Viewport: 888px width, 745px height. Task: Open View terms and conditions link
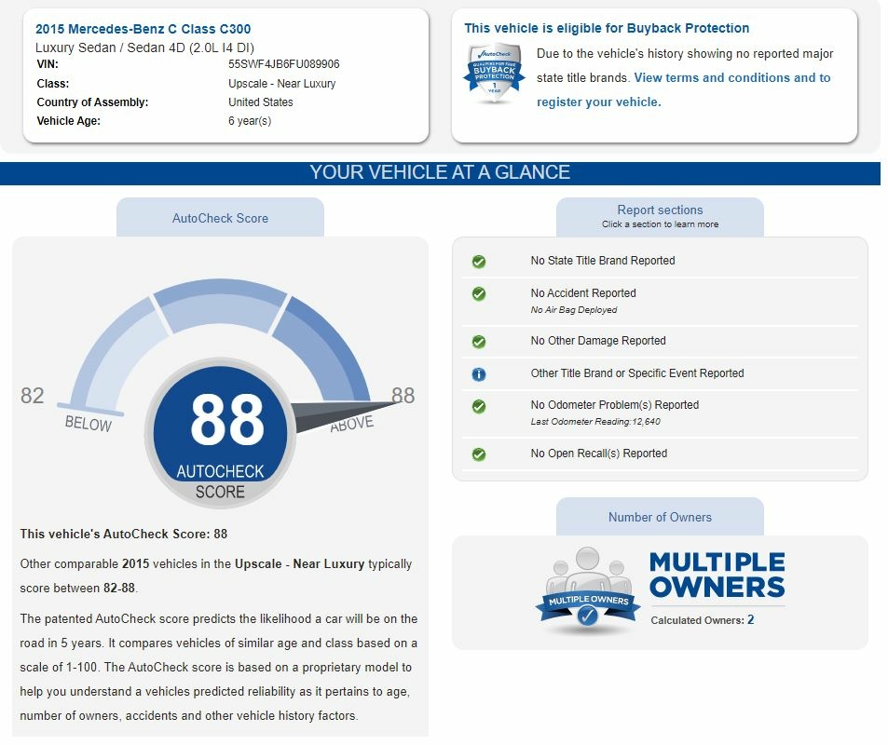coord(684,89)
